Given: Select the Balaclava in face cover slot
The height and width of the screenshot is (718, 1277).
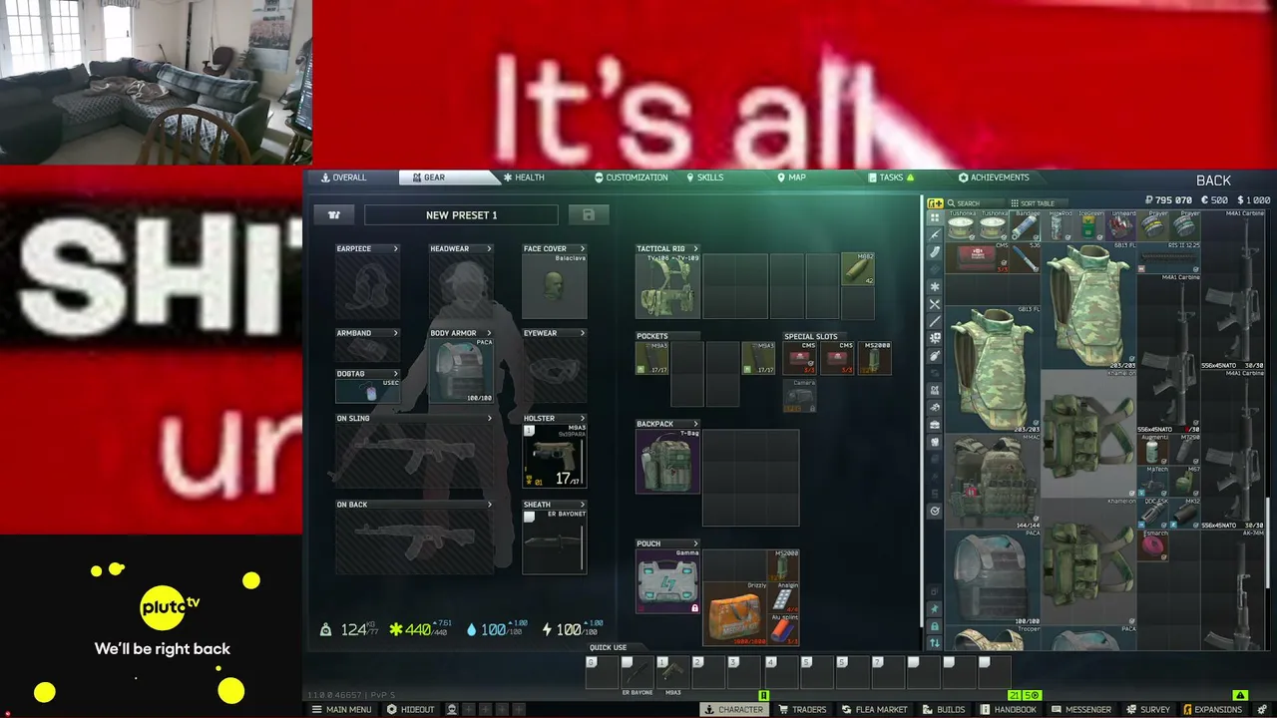Looking at the screenshot, I should [x=555, y=285].
